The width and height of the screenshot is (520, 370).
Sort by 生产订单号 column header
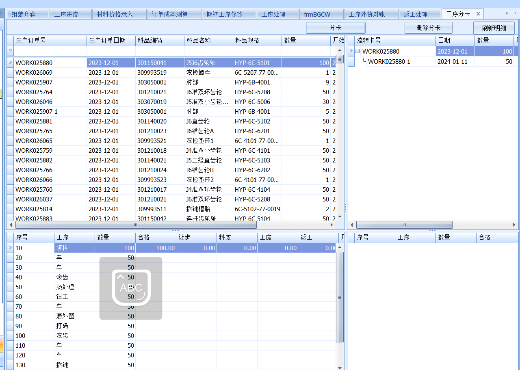pos(50,41)
